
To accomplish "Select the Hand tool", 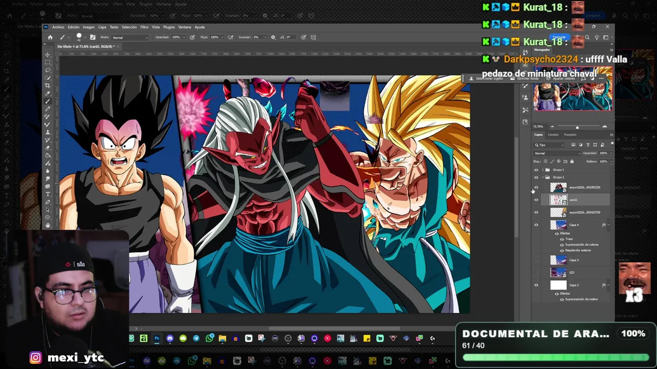I will [48, 225].
